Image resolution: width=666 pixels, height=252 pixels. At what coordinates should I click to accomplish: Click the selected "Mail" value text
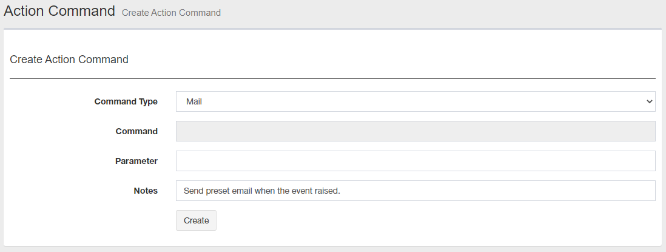[194, 101]
